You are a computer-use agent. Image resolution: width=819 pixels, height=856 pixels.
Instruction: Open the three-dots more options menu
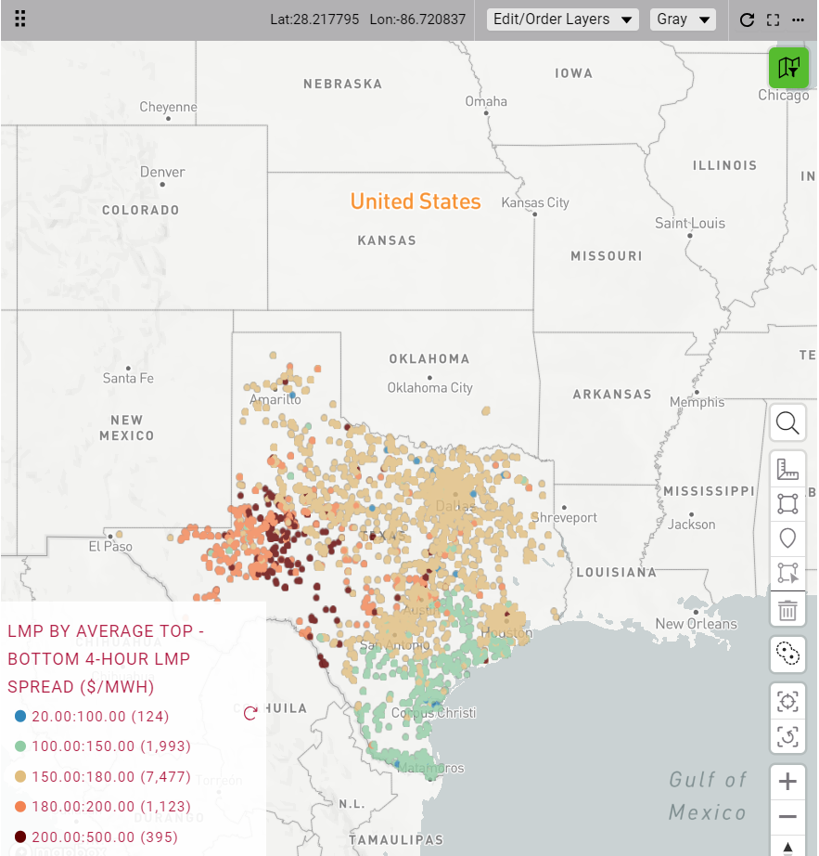(x=799, y=19)
